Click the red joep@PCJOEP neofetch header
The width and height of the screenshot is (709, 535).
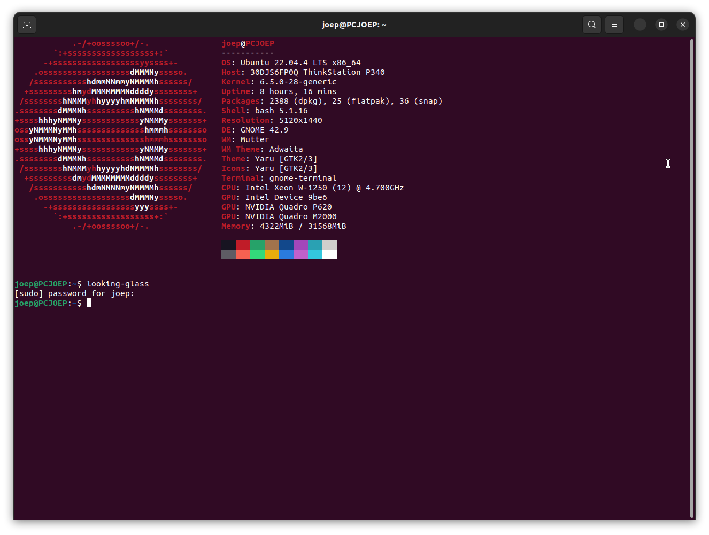(x=248, y=43)
